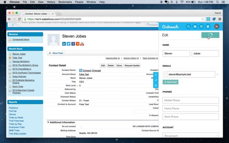The width and height of the screenshot is (229, 143).
Task: Click the Request Update button
Action: point(132,65)
